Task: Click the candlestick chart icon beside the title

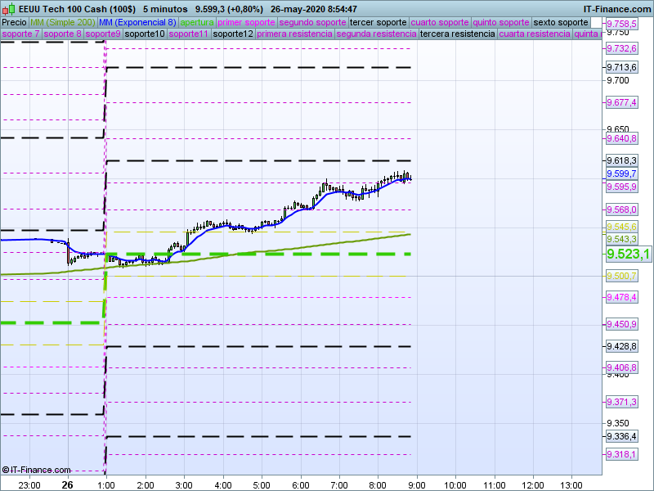Action: pos(9,8)
